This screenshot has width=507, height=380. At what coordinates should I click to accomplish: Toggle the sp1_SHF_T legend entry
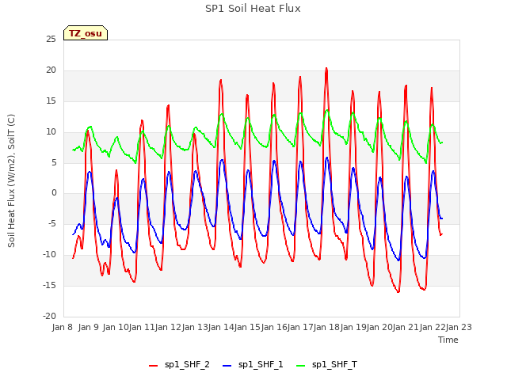pyautogui.click(x=326, y=365)
